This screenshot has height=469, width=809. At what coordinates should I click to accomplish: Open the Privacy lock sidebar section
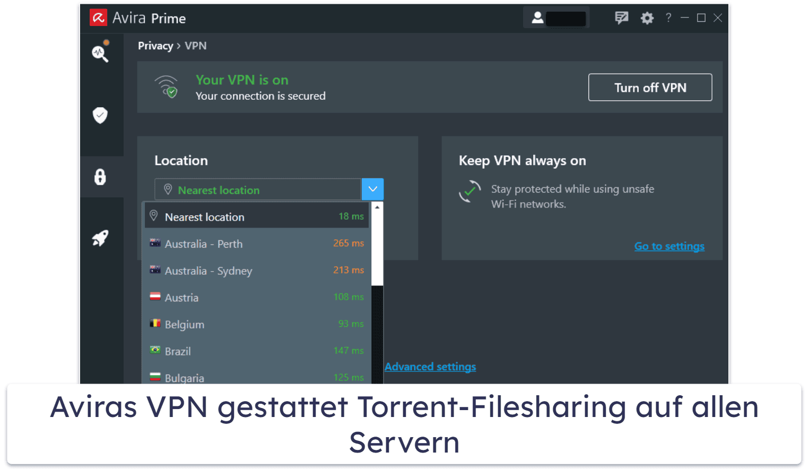coord(100,177)
